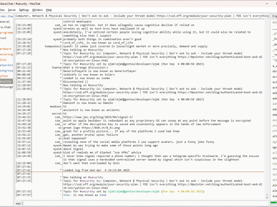The image size is (277, 207).
Task: Click the message input box at the bottom
Action: [x=145, y=203]
